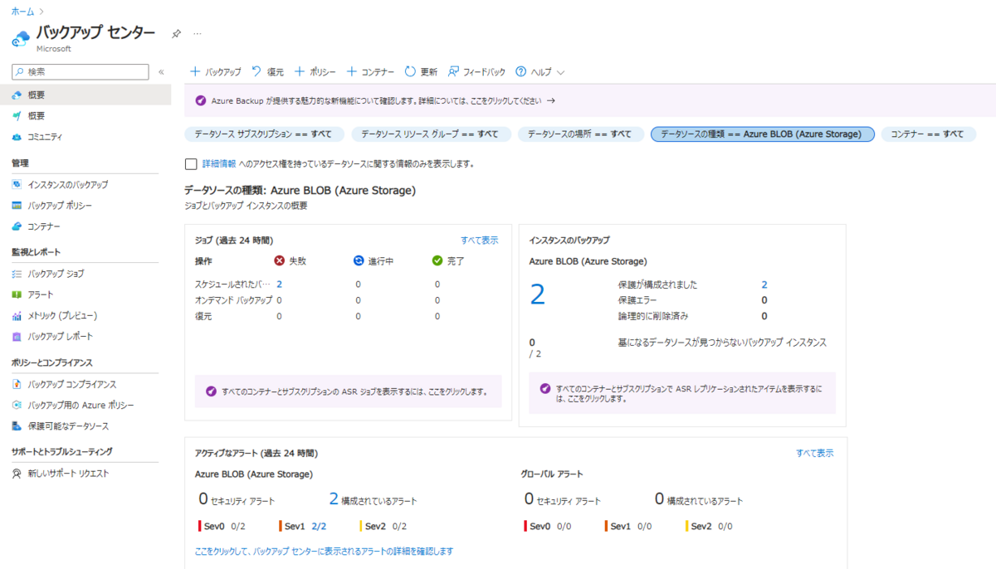Click the 保護が構成されました count link
The image size is (996, 569).
click(764, 284)
